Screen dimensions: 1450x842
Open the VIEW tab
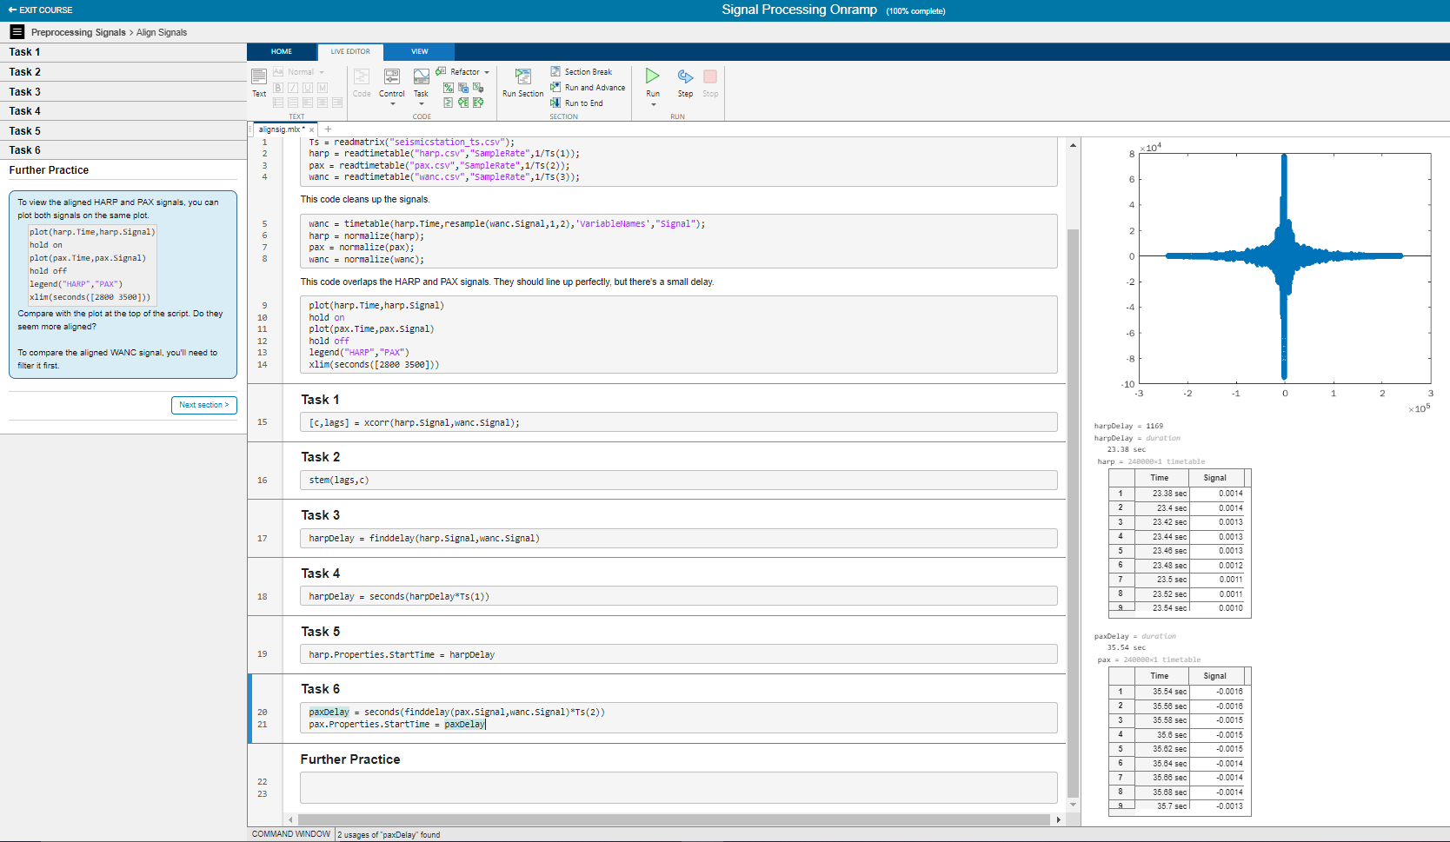tap(419, 51)
